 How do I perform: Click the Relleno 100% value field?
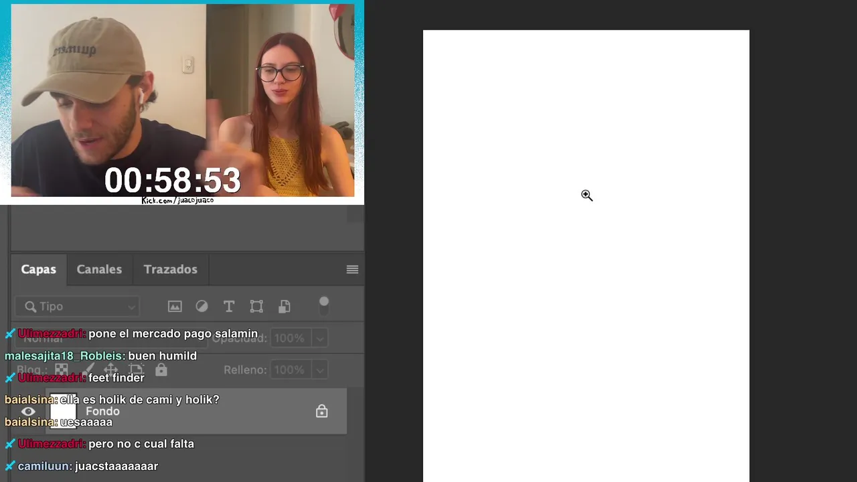coord(290,370)
